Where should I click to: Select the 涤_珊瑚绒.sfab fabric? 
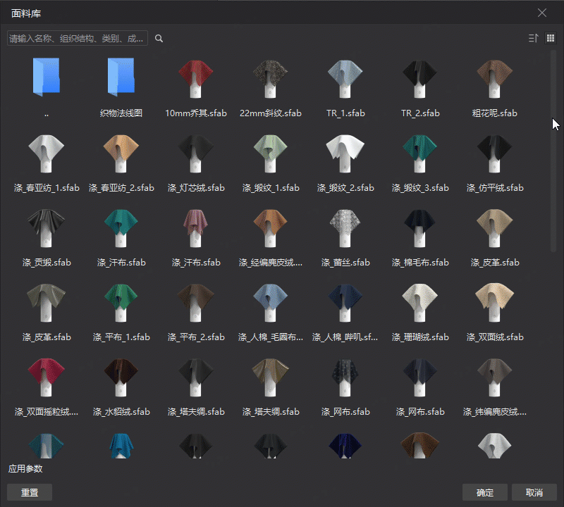420,303
